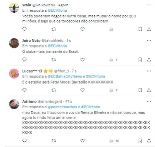
Task: Retweet Jairo Neto's tweet
Action: pyautogui.click(x=54, y=60)
